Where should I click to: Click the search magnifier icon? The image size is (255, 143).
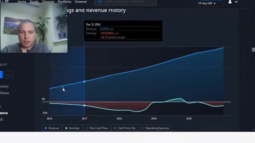[x=100, y=2]
